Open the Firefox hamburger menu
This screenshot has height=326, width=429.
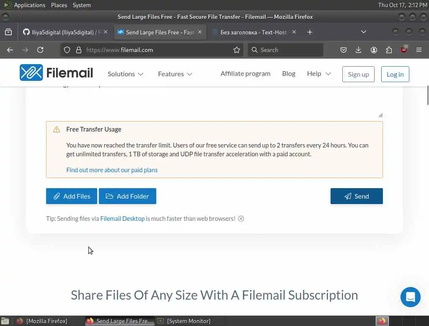tap(419, 50)
